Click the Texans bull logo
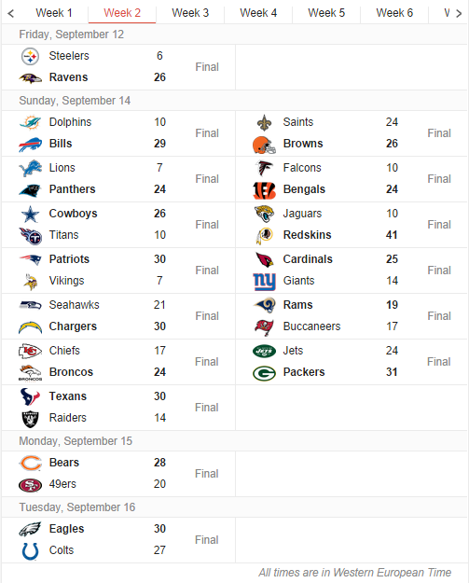469x583 pixels. point(30,396)
